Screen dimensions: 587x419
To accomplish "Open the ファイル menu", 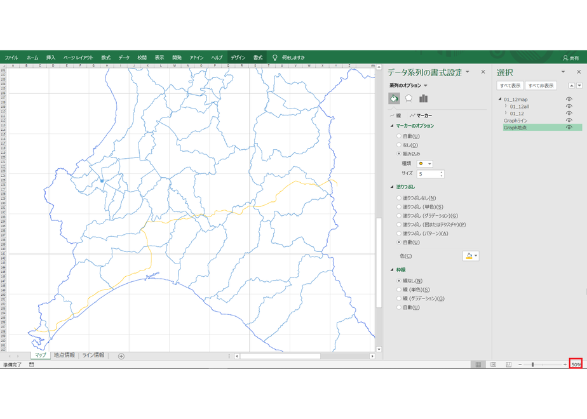I will 11,58.
